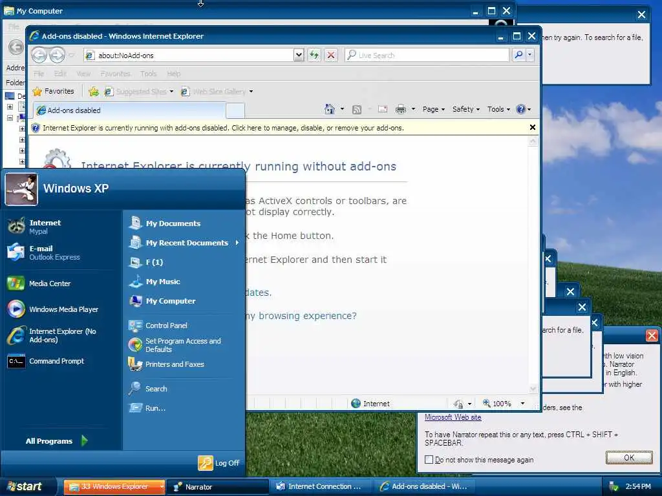Image resolution: width=662 pixels, height=496 pixels.
Task: Open the 33 Windows Explorer taskbar group
Action: (114, 486)
